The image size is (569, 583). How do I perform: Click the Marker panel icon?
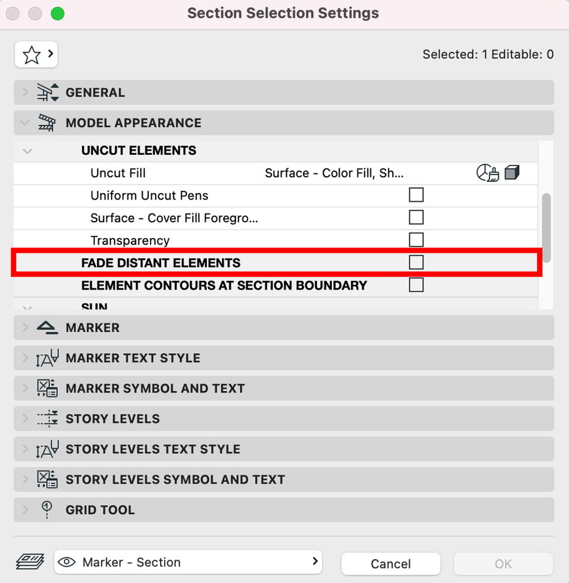(47, 328)
